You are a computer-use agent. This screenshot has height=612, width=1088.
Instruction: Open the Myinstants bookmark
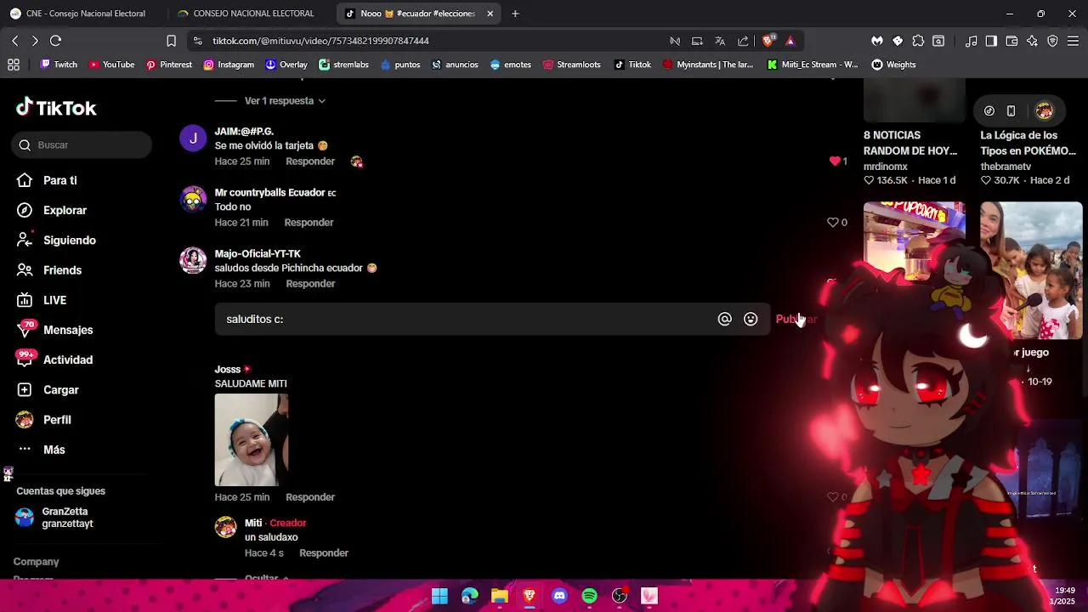[x=708, y=65]
